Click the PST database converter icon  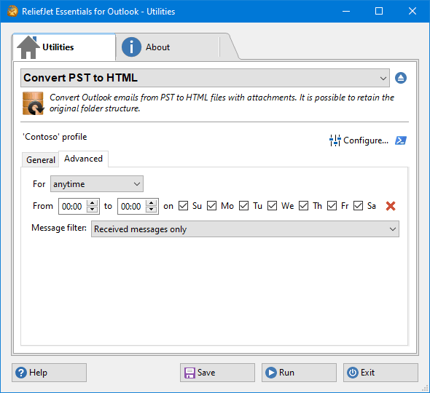coord(34,103)
